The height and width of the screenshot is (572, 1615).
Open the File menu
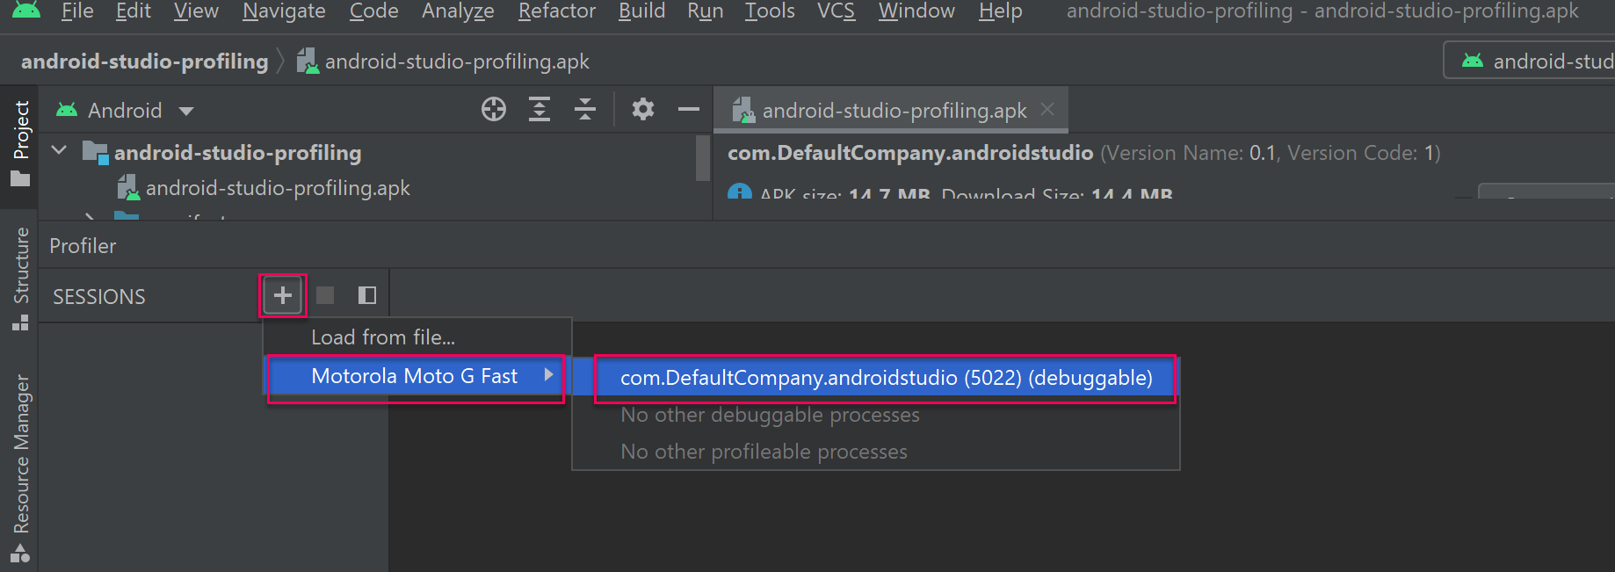77,11
